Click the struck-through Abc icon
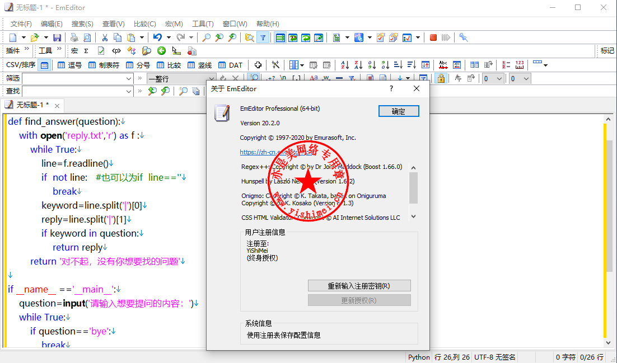Screen dimensions: 617x363 tap(443, 65)
